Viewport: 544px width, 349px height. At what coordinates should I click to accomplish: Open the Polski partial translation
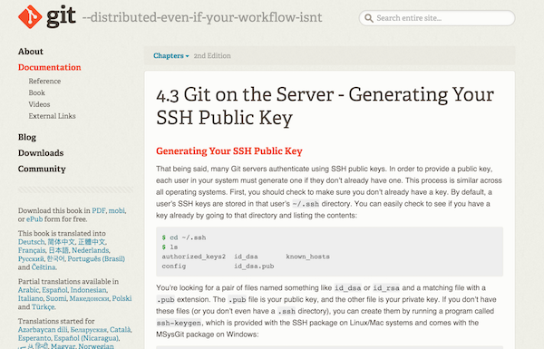point(121,298)
